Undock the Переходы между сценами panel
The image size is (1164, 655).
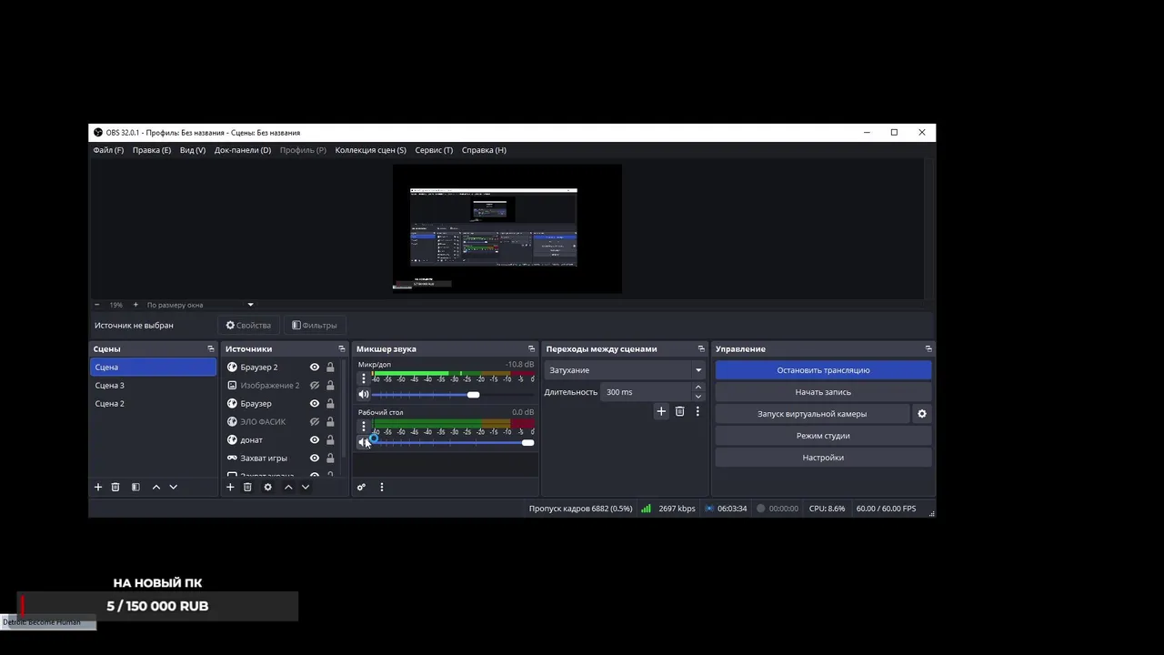click(x=701, y=348)
